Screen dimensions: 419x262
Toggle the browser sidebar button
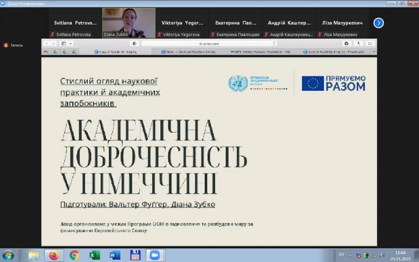(63, 44)
